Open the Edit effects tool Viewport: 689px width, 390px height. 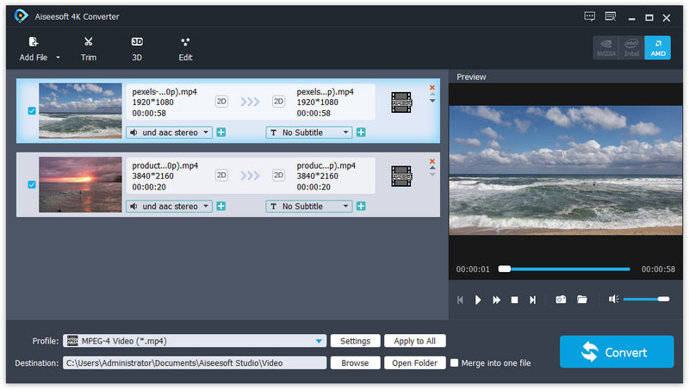[x=185, y=42]
